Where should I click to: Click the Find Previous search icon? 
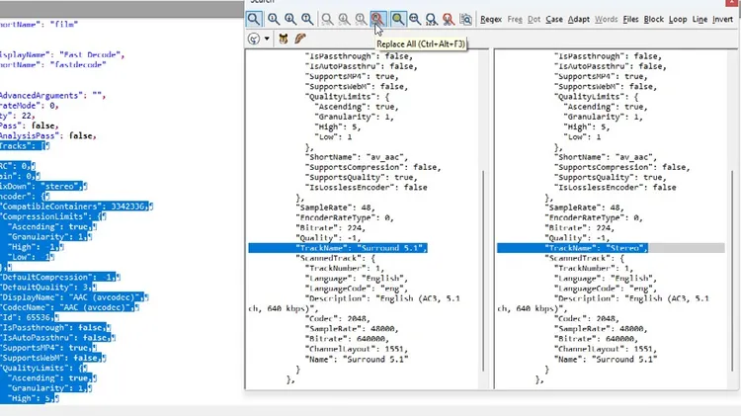point(307,19)
